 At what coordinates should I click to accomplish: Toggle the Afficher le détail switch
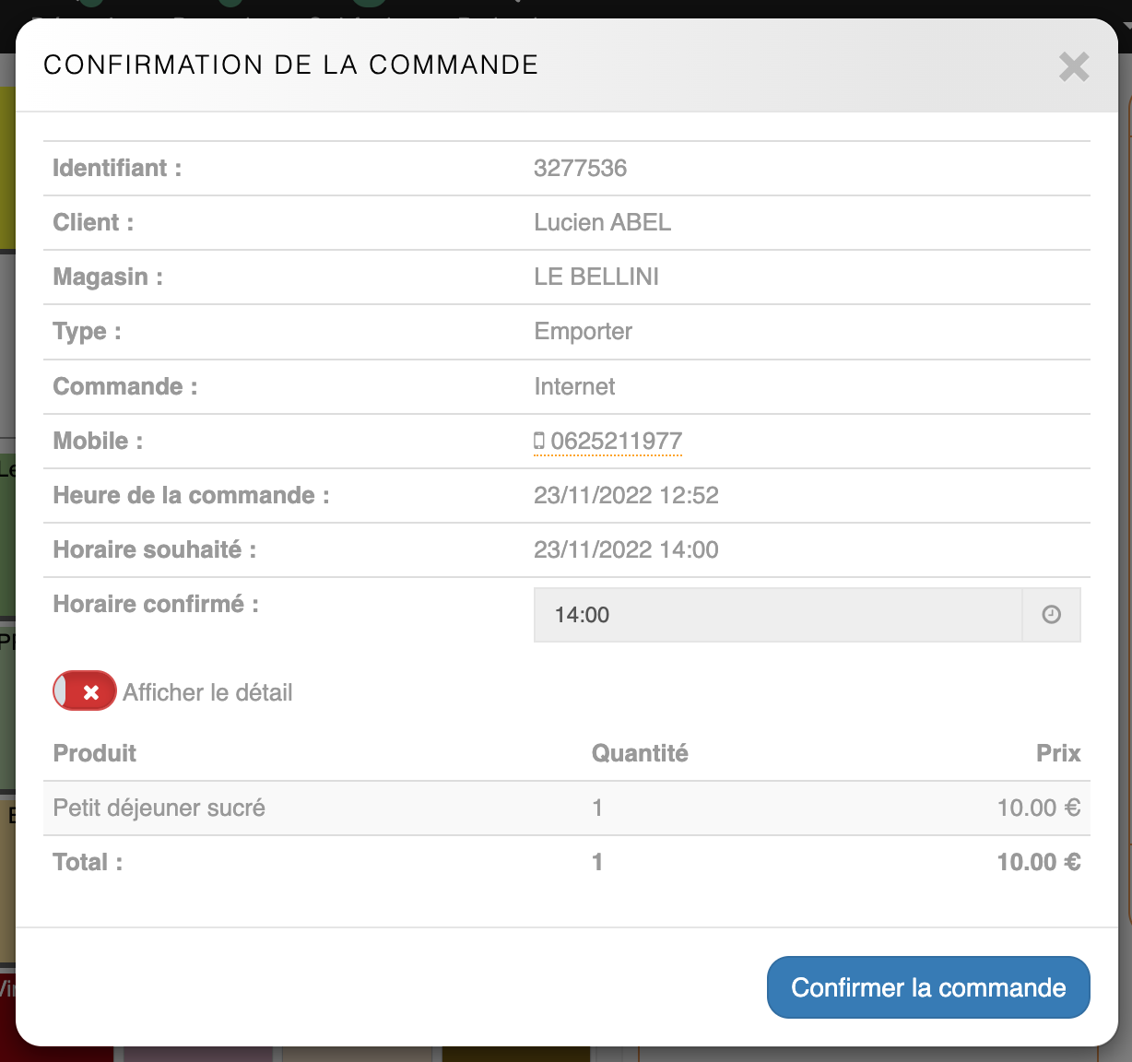[85, 691]
